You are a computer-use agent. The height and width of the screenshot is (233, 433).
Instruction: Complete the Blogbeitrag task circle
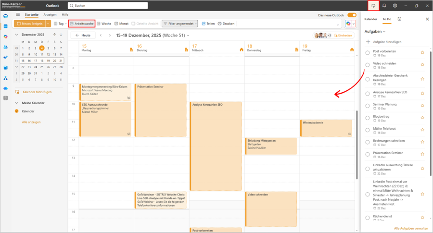click(x=367, y=118)
